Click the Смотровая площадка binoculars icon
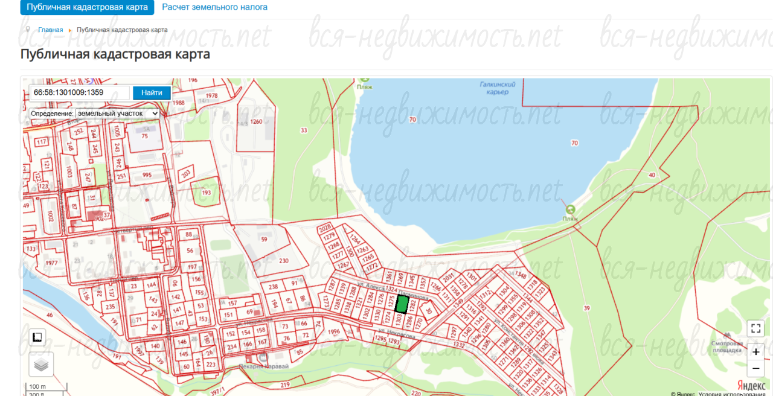 coord(727,336)
